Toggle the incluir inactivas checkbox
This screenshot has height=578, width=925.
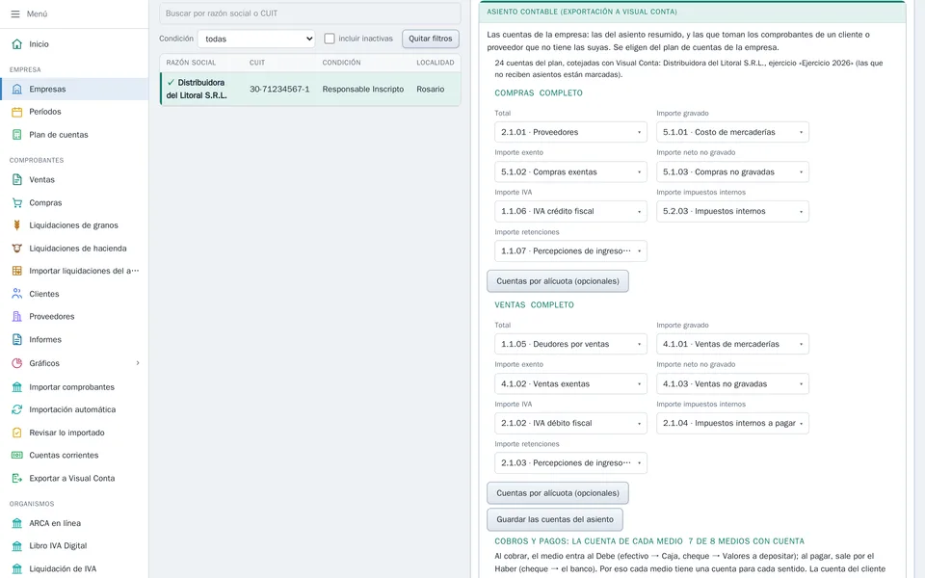click(x=330, y=39)
